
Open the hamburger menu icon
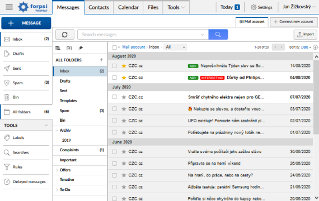click(9, 7)
